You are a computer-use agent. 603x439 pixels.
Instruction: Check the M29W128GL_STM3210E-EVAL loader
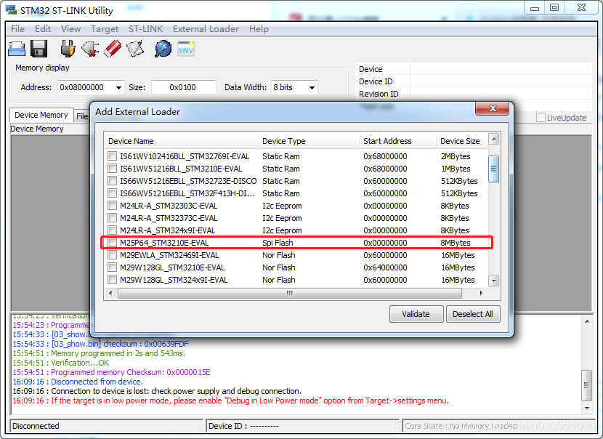point(112,267)
